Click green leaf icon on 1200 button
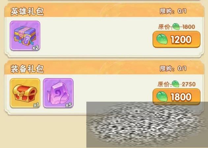The image size is (208, 148). coord(162,39)
